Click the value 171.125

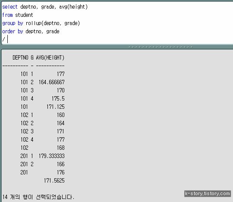click(x=55, y=107)
